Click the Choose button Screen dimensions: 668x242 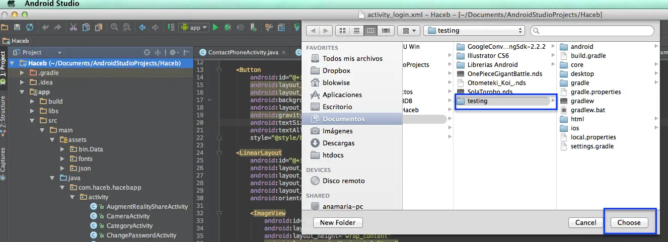click(629, 222)
